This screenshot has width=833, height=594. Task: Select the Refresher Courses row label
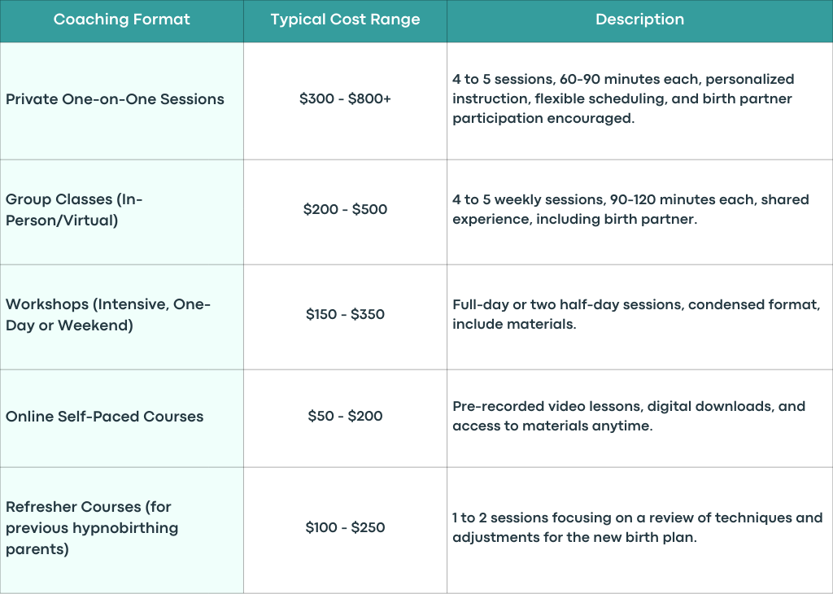(122, 530)
